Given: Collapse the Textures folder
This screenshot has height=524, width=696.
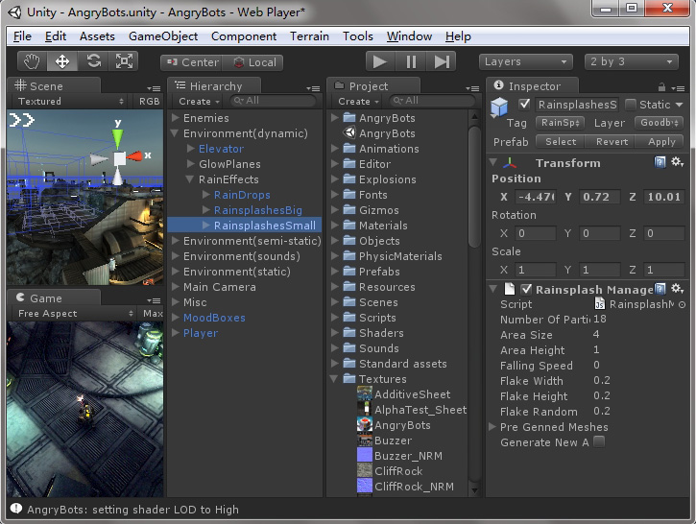Looking at the screenshot, I should (x=334, y=379).
